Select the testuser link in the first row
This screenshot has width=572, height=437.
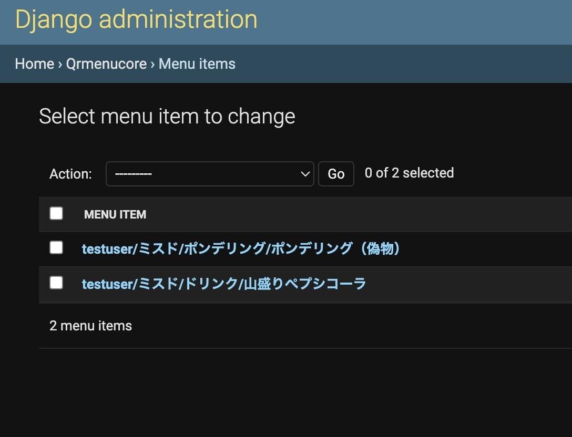[106, 248]
